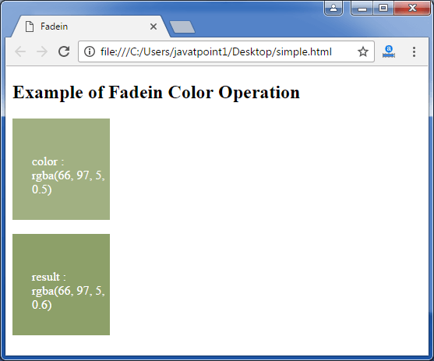Bookmark this page with star icon
Image resolution: width=434 pixels, height=361 pixels.
click(363, 51)
